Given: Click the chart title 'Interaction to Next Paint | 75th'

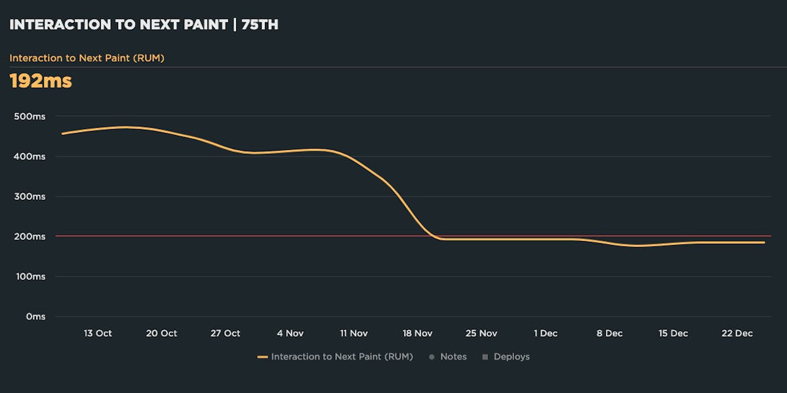Looking at the screenshot, I should click(144, 25).
